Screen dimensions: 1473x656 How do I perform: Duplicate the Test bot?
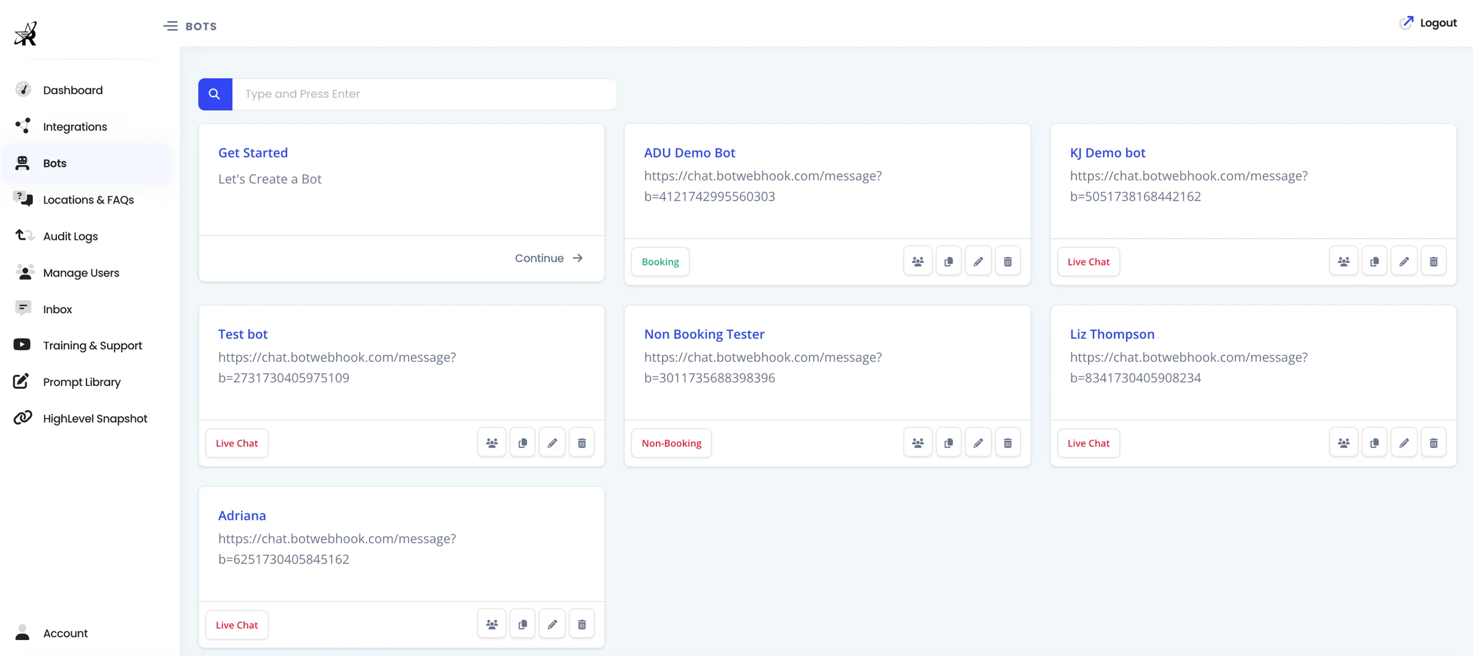pyautogui.click(x=522, y=443)
